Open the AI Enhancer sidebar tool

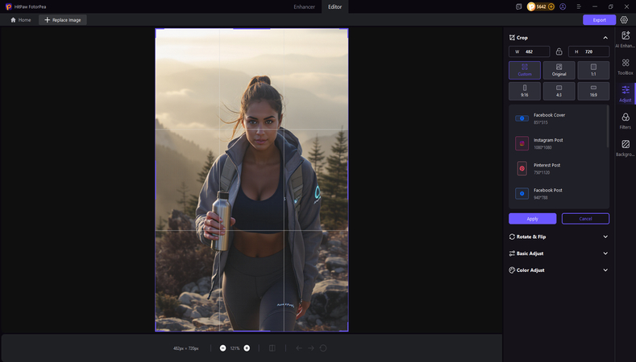point(625,39)
